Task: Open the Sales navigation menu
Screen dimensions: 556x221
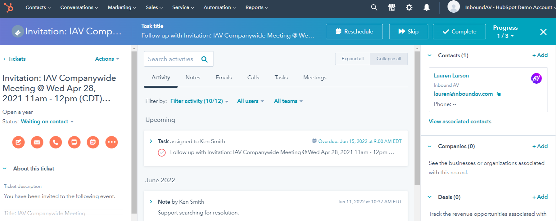Action: [x=154, y=7]
